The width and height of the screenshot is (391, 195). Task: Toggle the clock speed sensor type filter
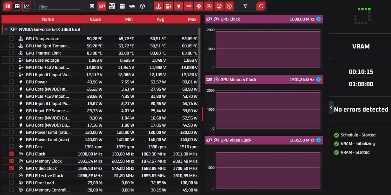pyautogui.click(x=209, y=6)
